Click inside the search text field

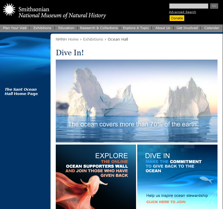click(188, 6)
